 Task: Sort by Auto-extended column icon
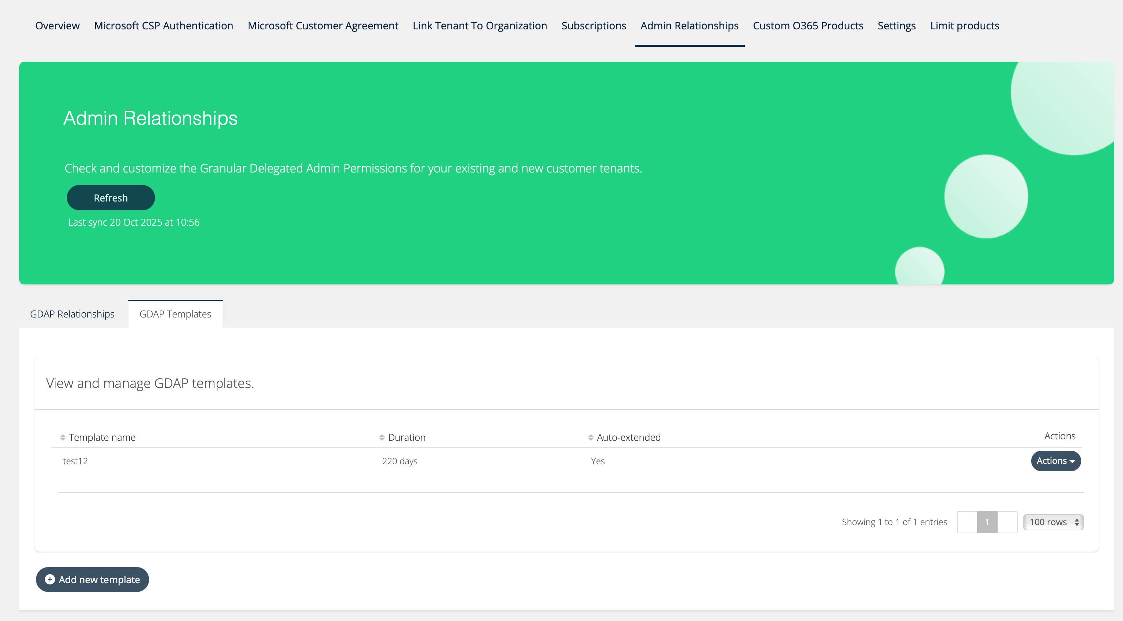tap(591, 437)
